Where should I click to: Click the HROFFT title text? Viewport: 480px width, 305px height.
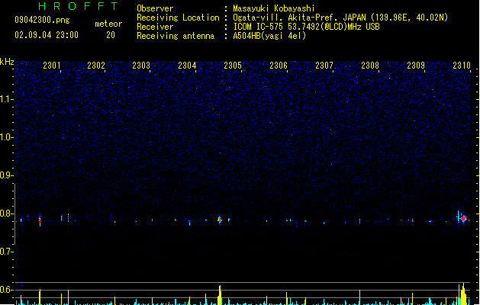point(78,6)
